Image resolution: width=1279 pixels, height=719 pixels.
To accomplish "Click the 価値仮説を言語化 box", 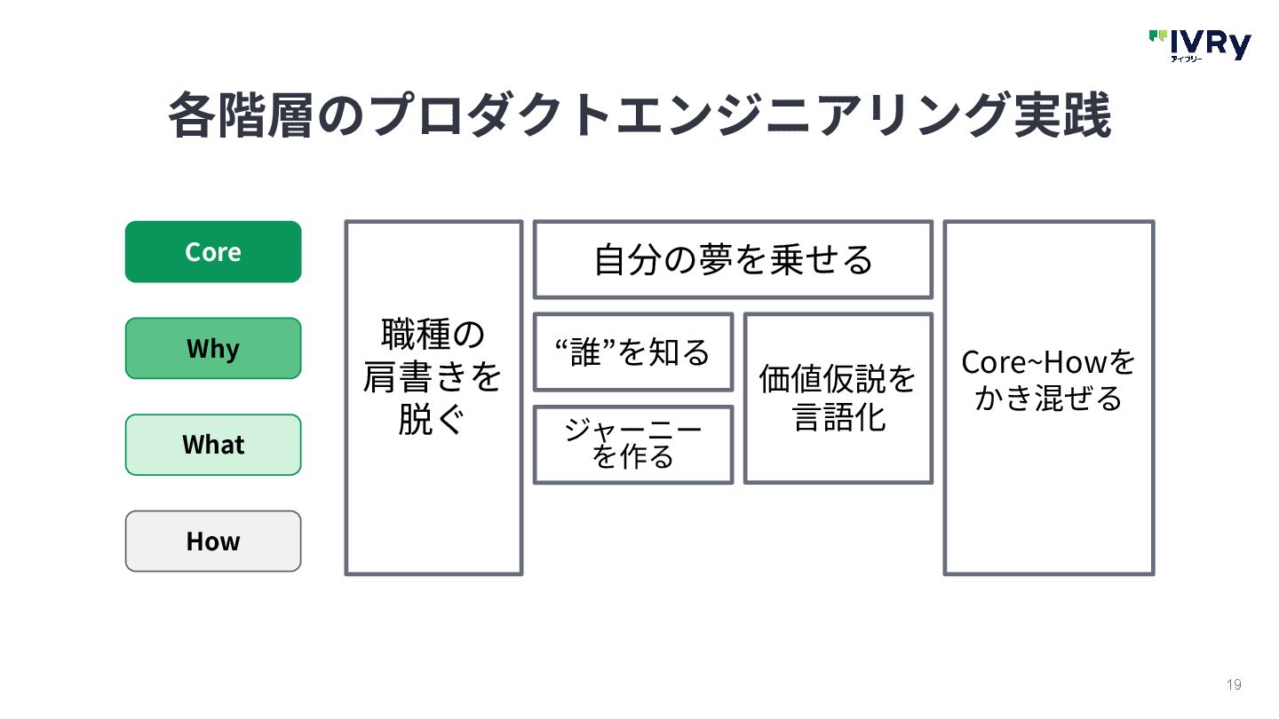I will (x=838, y=399).
